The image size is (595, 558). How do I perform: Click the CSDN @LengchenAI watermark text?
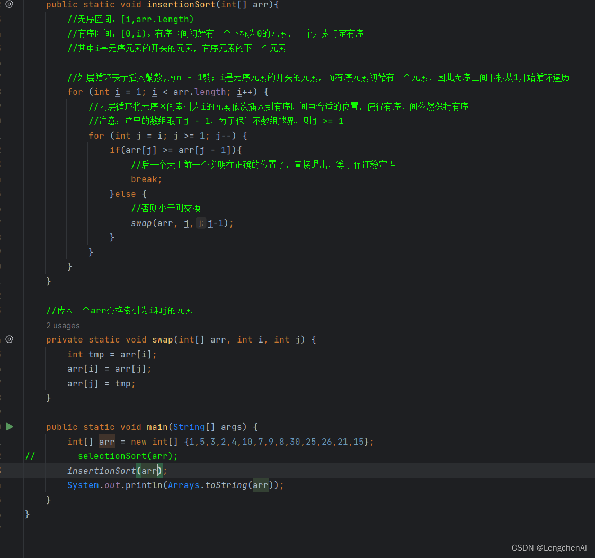tap(549, 548)
